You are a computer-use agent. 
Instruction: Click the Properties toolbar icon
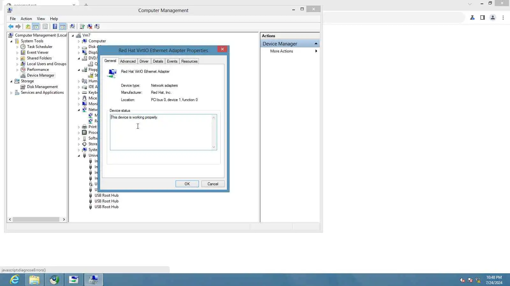tap(45, 26)
